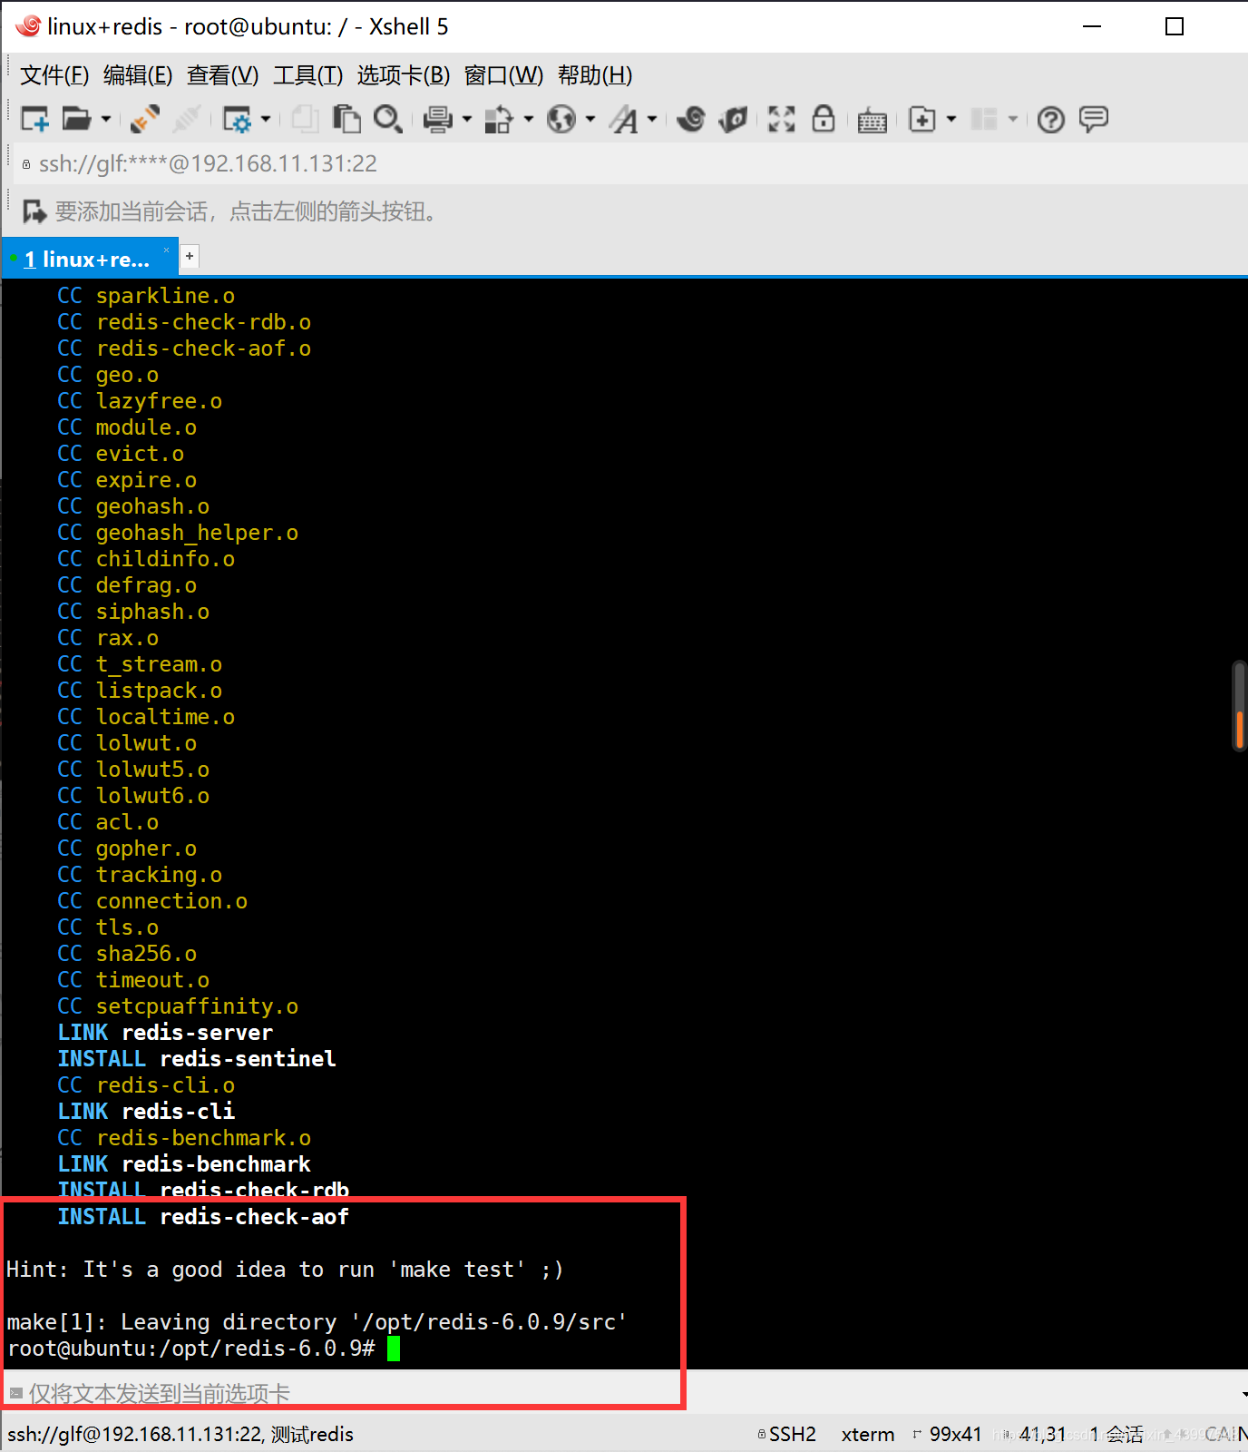Click the compose bar send-target icon

[15, 1393]
